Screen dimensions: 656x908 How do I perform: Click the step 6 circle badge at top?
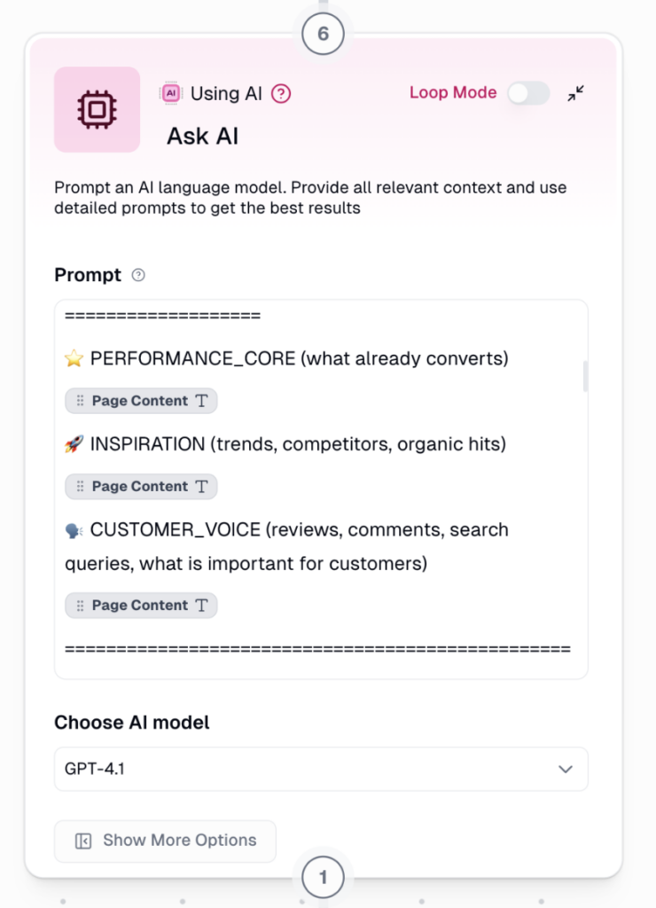click(x=323, y=34)
